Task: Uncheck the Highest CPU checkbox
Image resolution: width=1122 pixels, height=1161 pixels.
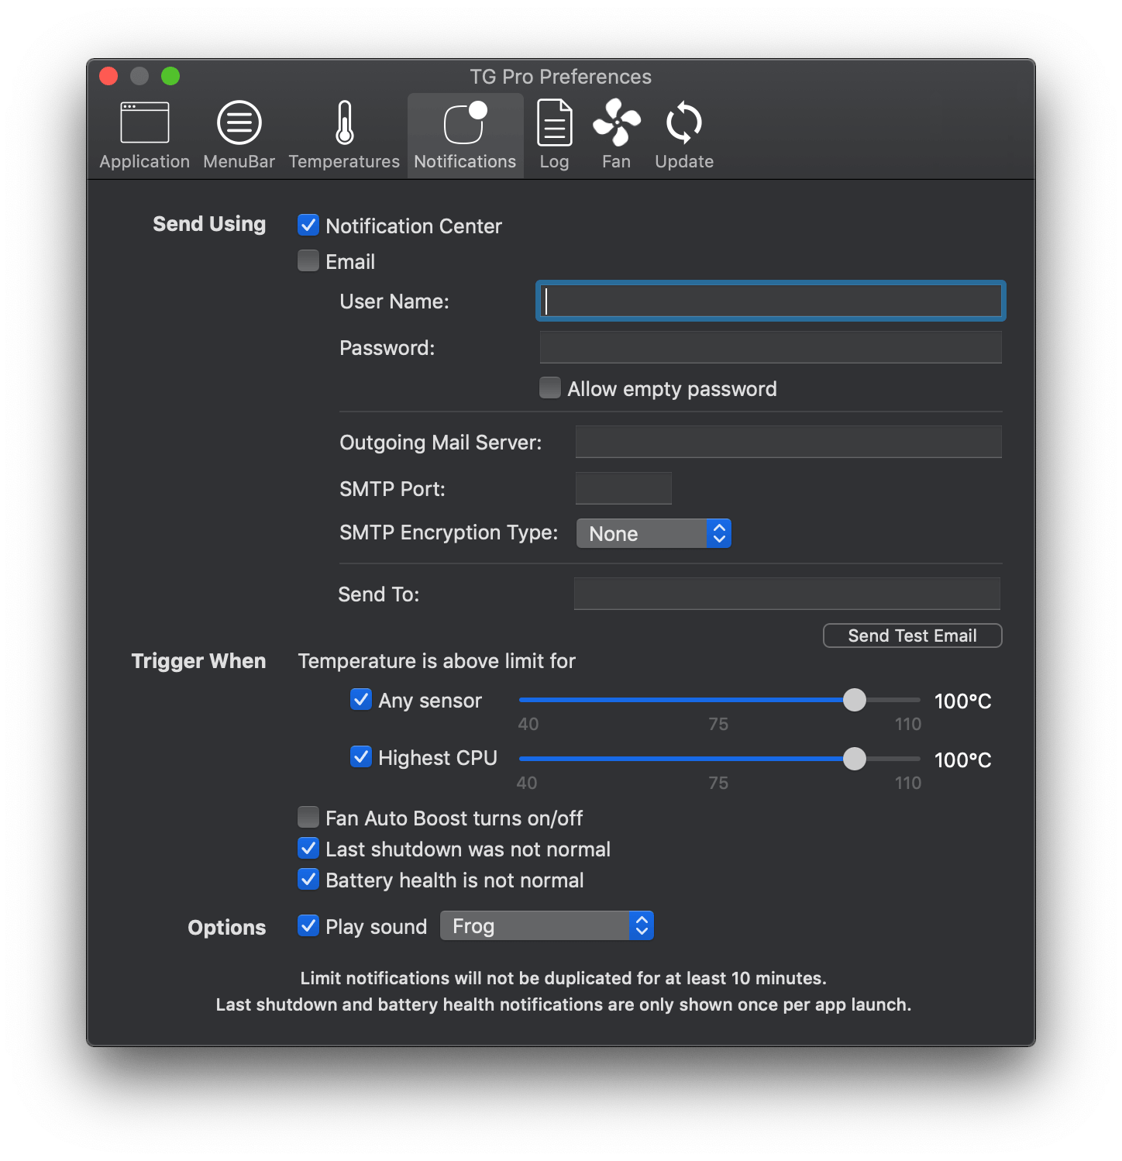Action: [361, 757]
